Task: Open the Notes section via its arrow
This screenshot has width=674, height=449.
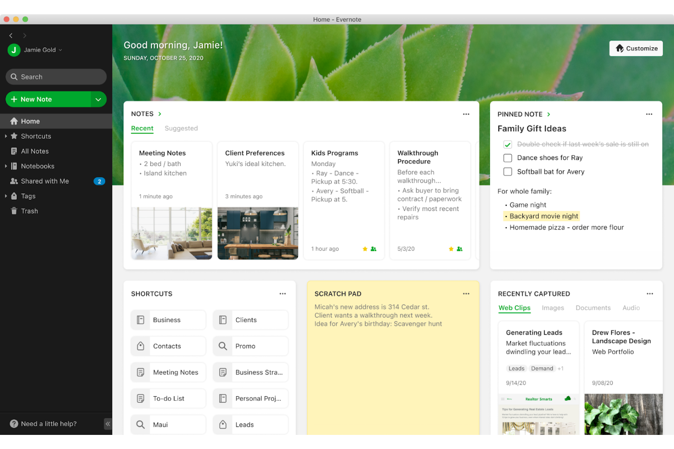Action: (160, 114)
